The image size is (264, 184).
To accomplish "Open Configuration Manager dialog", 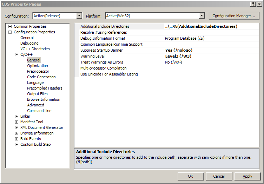I will click(234, 16).
